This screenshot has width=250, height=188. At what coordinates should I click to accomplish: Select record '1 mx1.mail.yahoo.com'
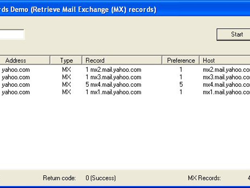tap(113, 92)
